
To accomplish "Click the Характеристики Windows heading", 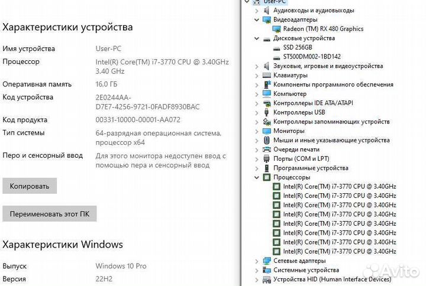I will click(63, 245).
